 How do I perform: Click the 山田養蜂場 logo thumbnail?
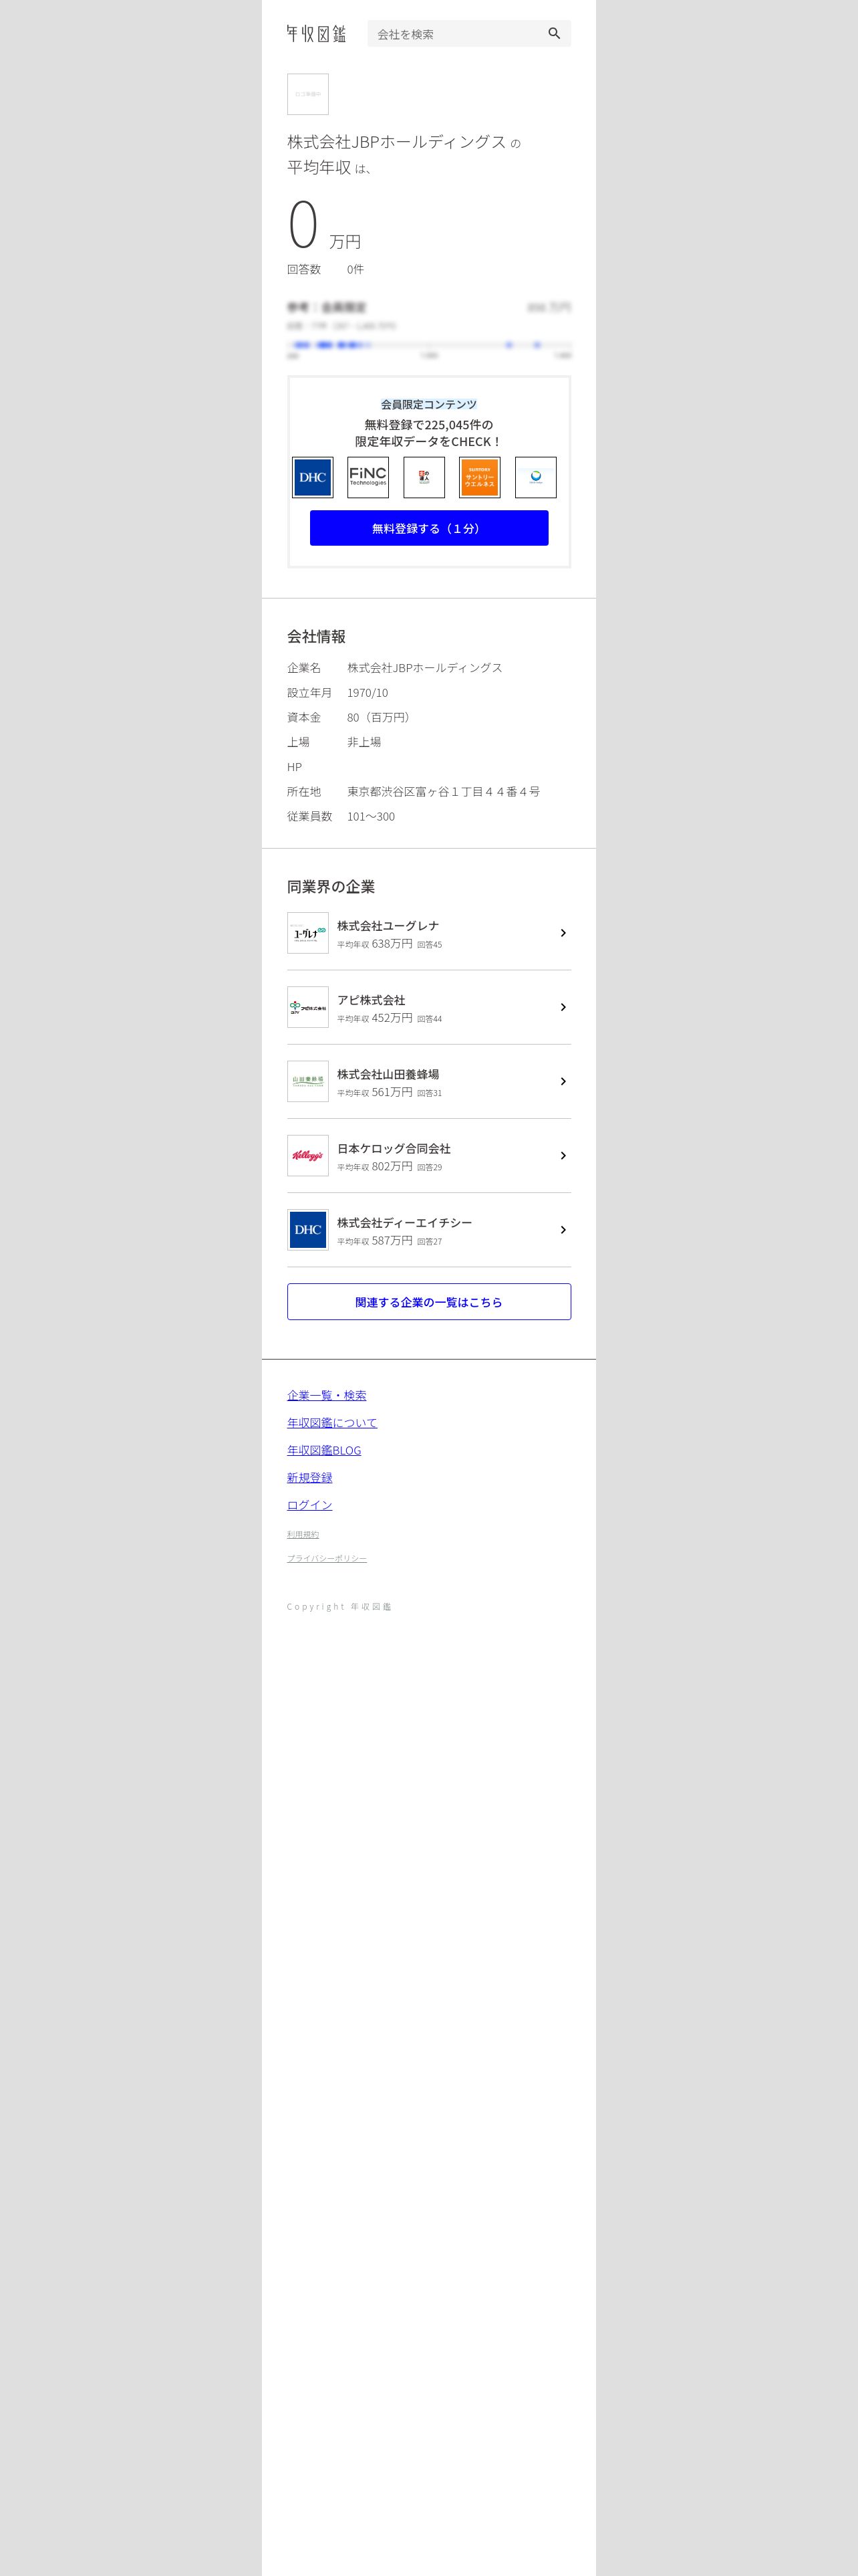click(307, 1081)
